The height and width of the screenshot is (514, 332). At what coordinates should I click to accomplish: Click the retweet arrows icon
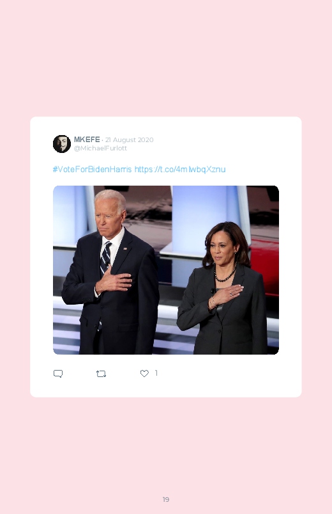click(x=101, y=374)
